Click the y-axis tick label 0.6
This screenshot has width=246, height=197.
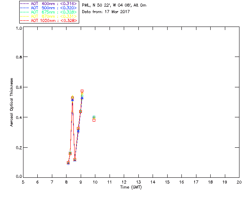tap(19, 87)
